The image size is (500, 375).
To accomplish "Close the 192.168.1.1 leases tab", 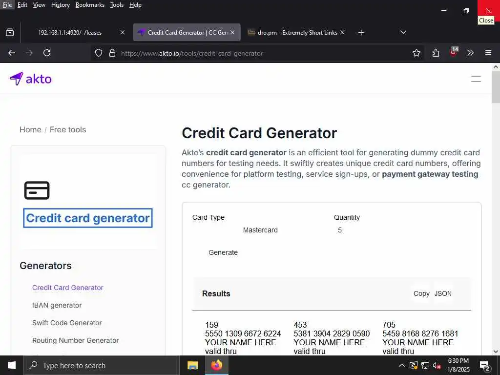I will [123, 33].
